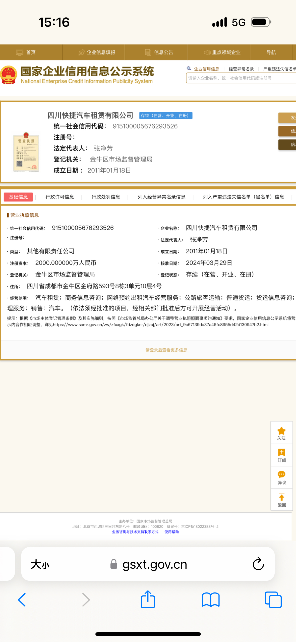Focus the enterprise name search field
Screen dimensions: 296x642
tap(241, 78)
